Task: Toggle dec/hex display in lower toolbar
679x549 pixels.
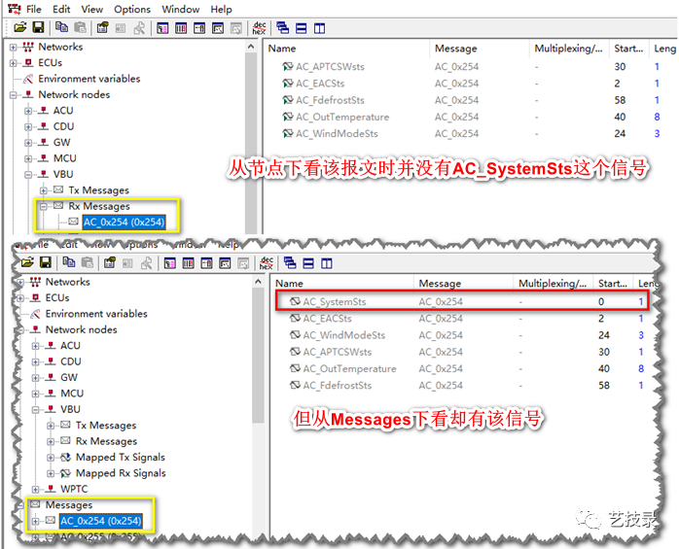Action: 267,263
